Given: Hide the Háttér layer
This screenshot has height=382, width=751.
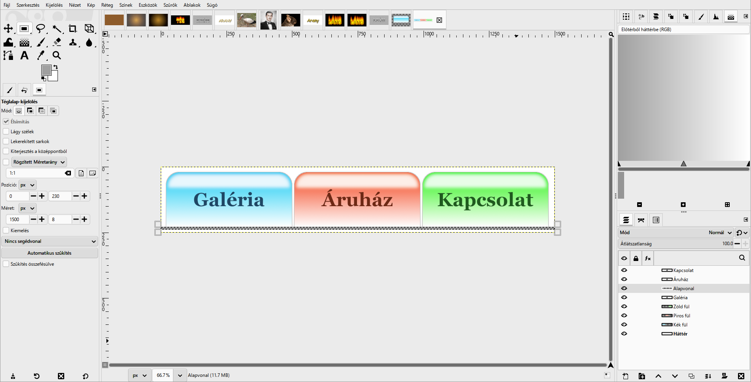Looking at the screenshot, I should point(624,334).
